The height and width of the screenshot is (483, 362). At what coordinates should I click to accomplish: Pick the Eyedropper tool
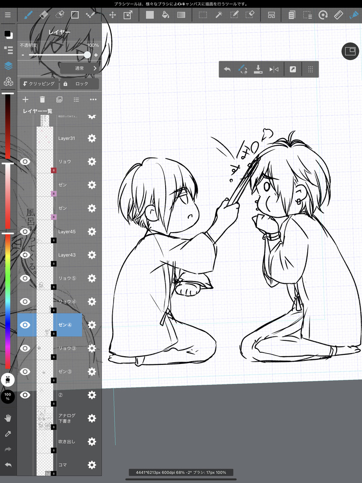tap(8, 434)
